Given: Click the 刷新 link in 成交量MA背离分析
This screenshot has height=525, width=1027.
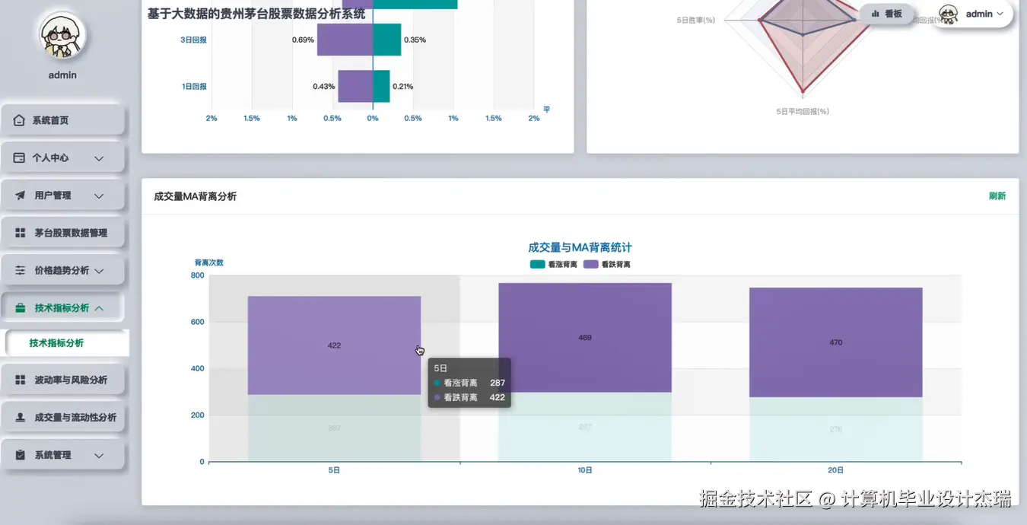Looking at the screenshot, I should [x=997, y=196].
